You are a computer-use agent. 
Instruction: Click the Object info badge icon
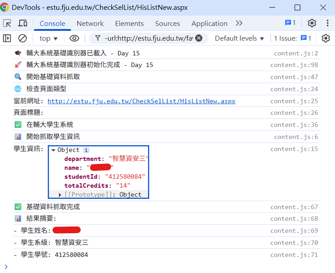[86, 150]
